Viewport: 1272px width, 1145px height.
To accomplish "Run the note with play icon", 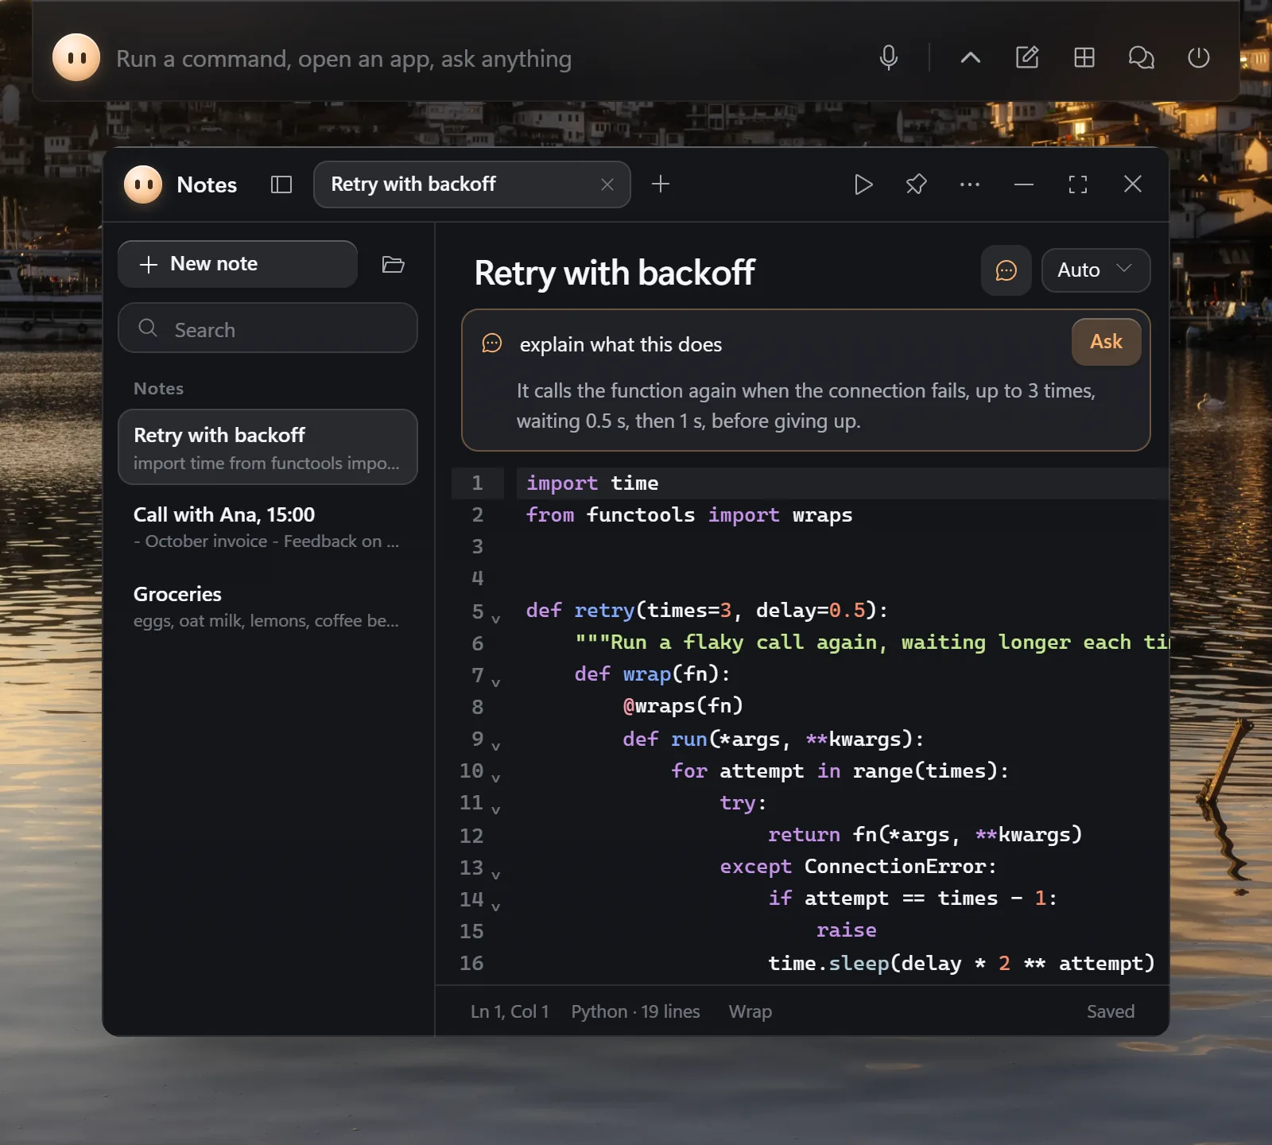I will (863, 184).
